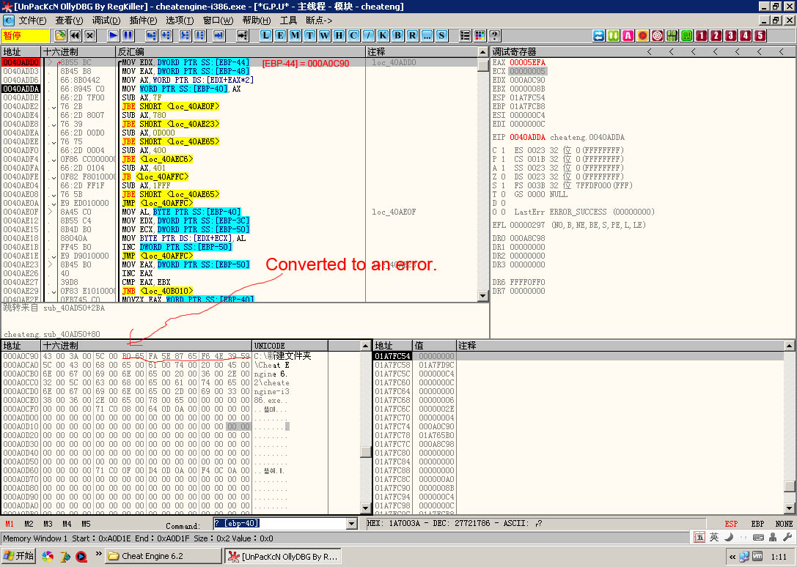
Task: Open the Threads window
Action: [x=310, y=35]
